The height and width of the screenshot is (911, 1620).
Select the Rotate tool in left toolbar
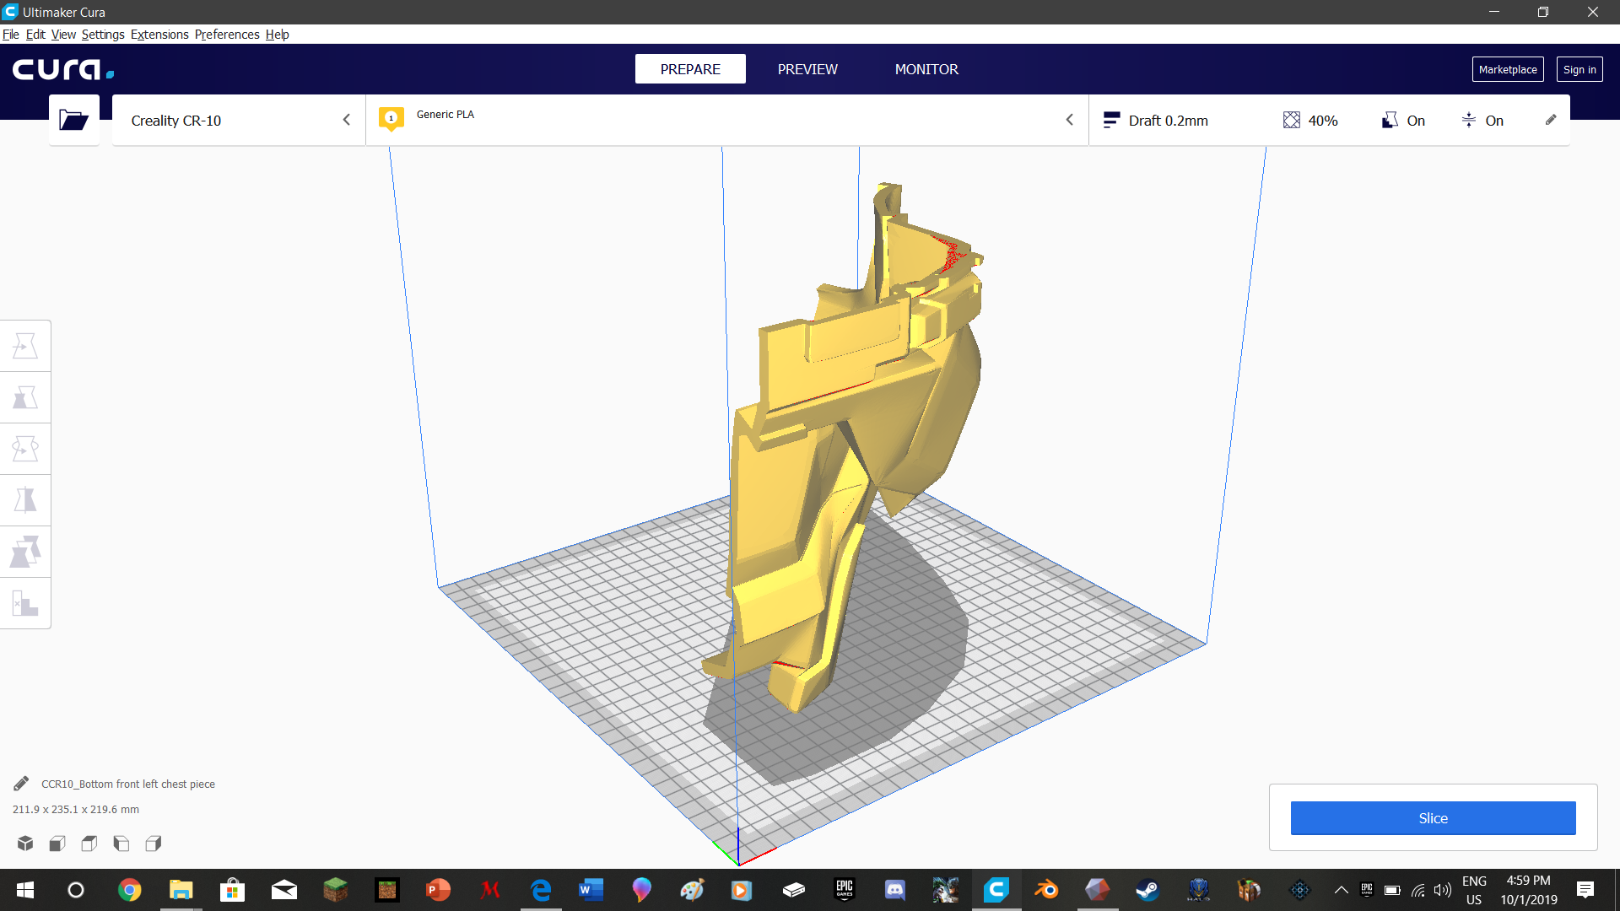pyautogui.click(x=25, y=449)
